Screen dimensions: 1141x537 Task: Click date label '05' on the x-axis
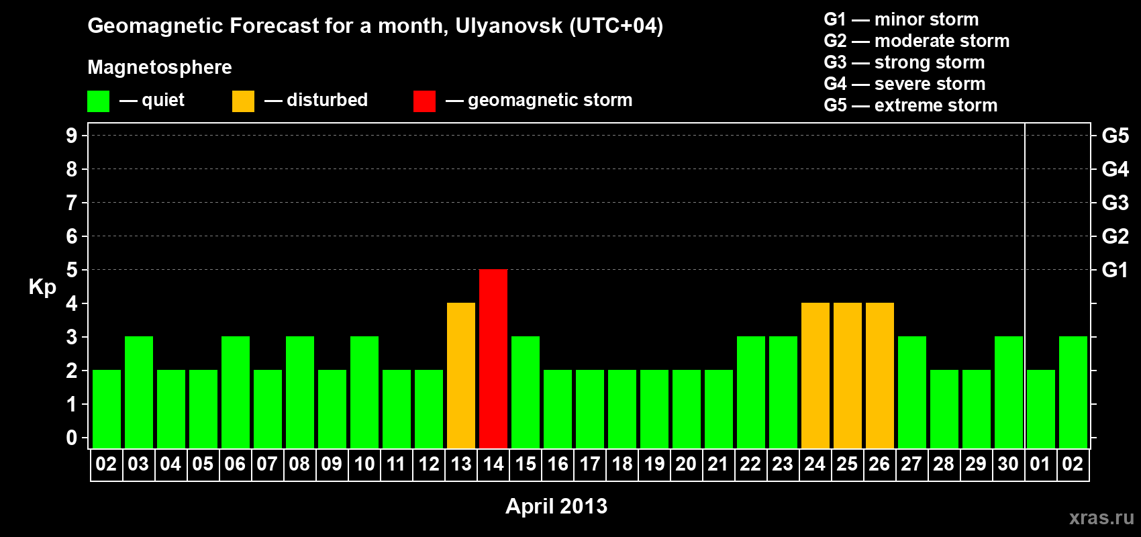click(x=203, y=464)
